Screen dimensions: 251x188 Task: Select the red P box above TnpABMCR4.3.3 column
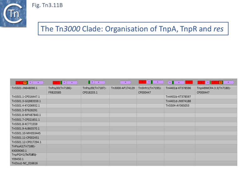click(x=201, y=82)
